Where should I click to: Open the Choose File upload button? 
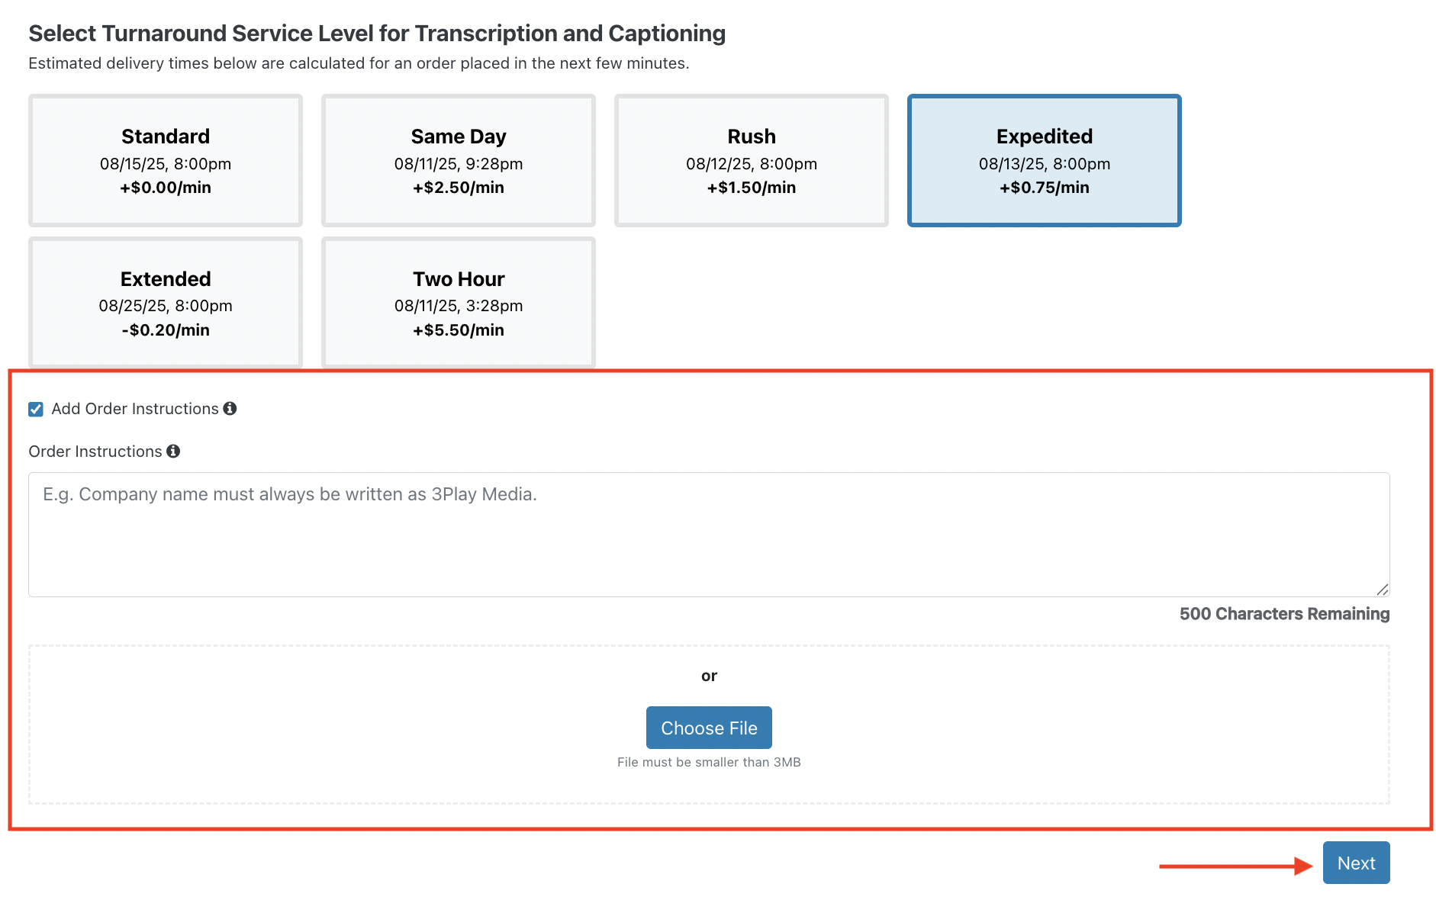click(709, 728)
